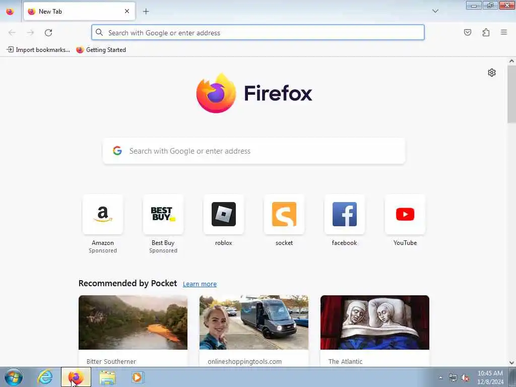Open the Firefox application menu

[x=504, y=32]
